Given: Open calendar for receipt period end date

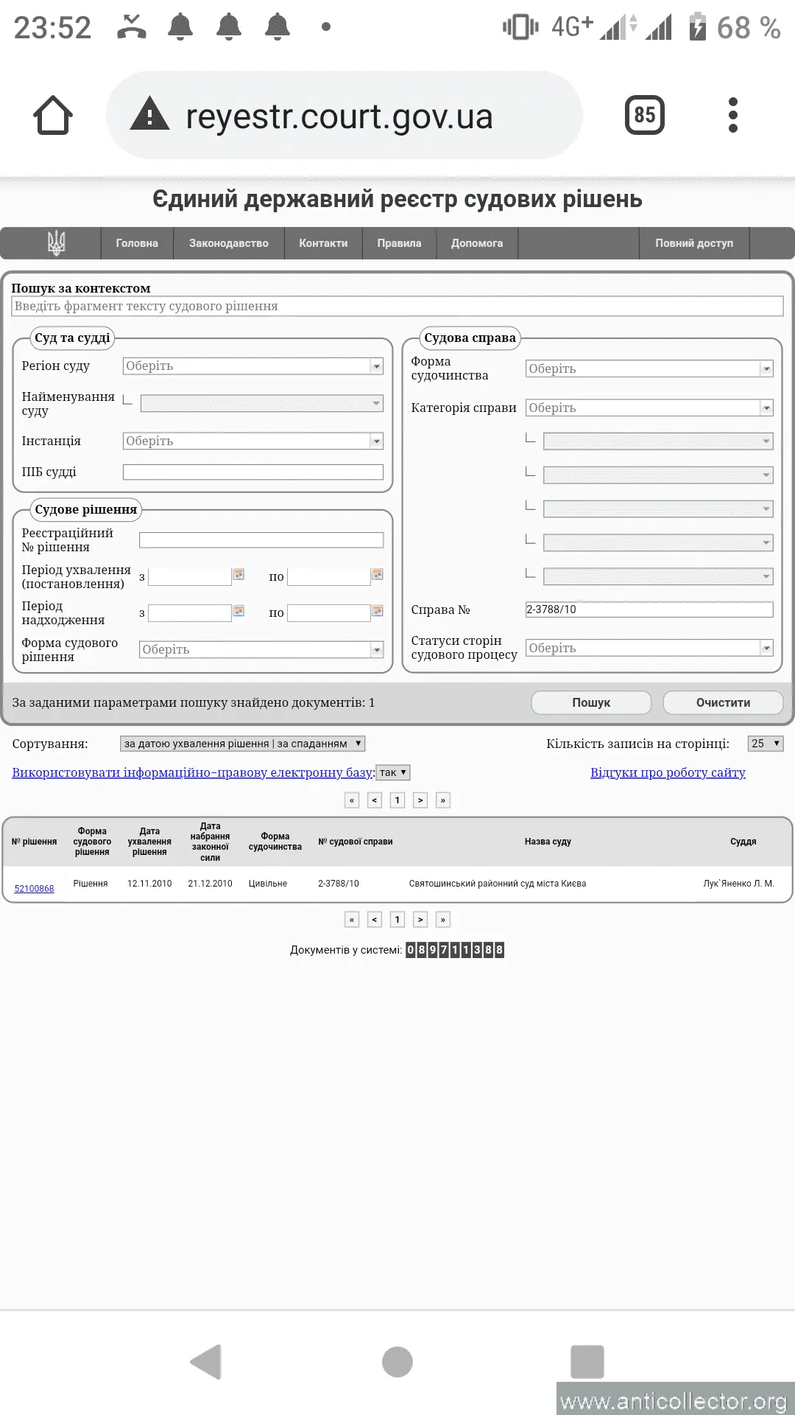Looking at the screenshot, I should point(378,611).
